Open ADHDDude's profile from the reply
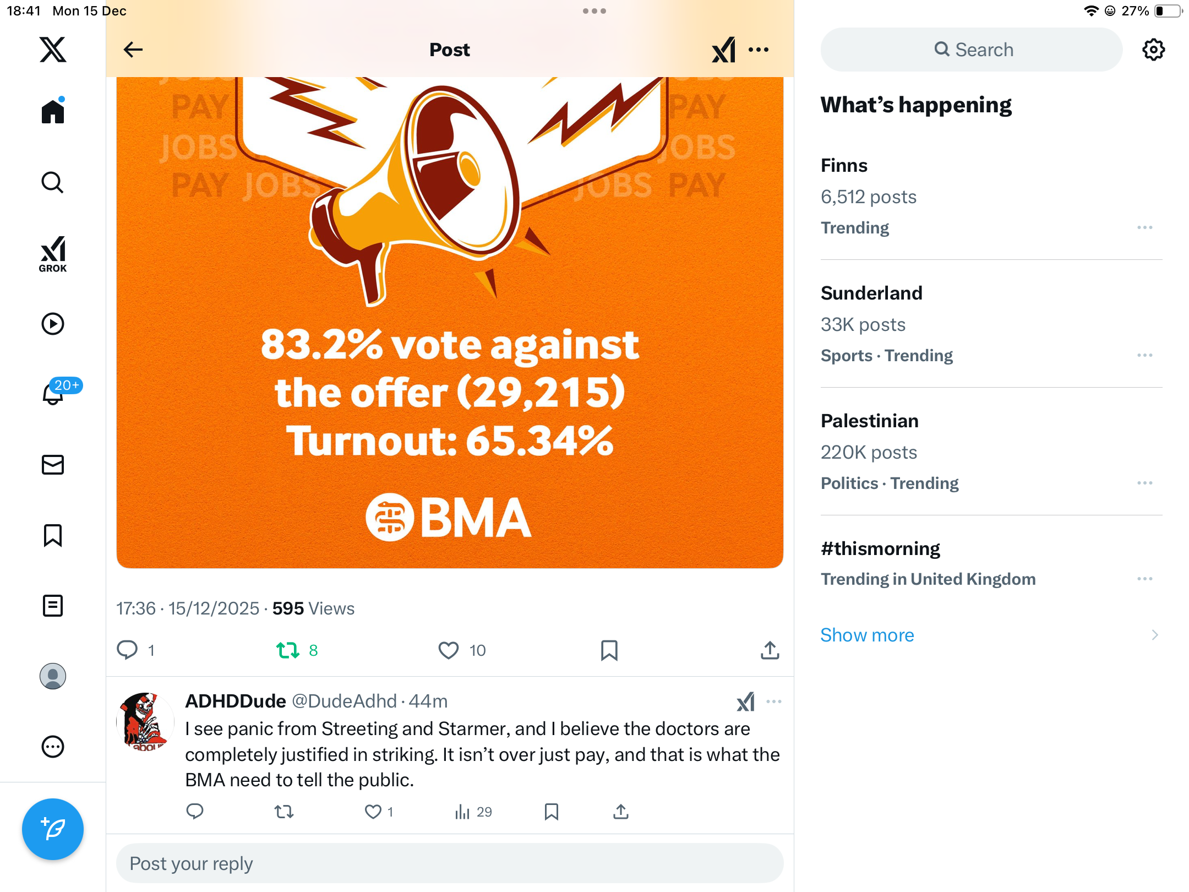This screenshot has height=892, width=1189. tap(145, 721)
